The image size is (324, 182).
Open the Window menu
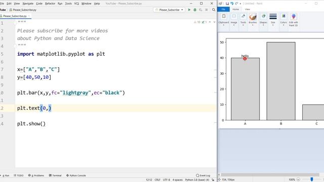coord(86,4)
